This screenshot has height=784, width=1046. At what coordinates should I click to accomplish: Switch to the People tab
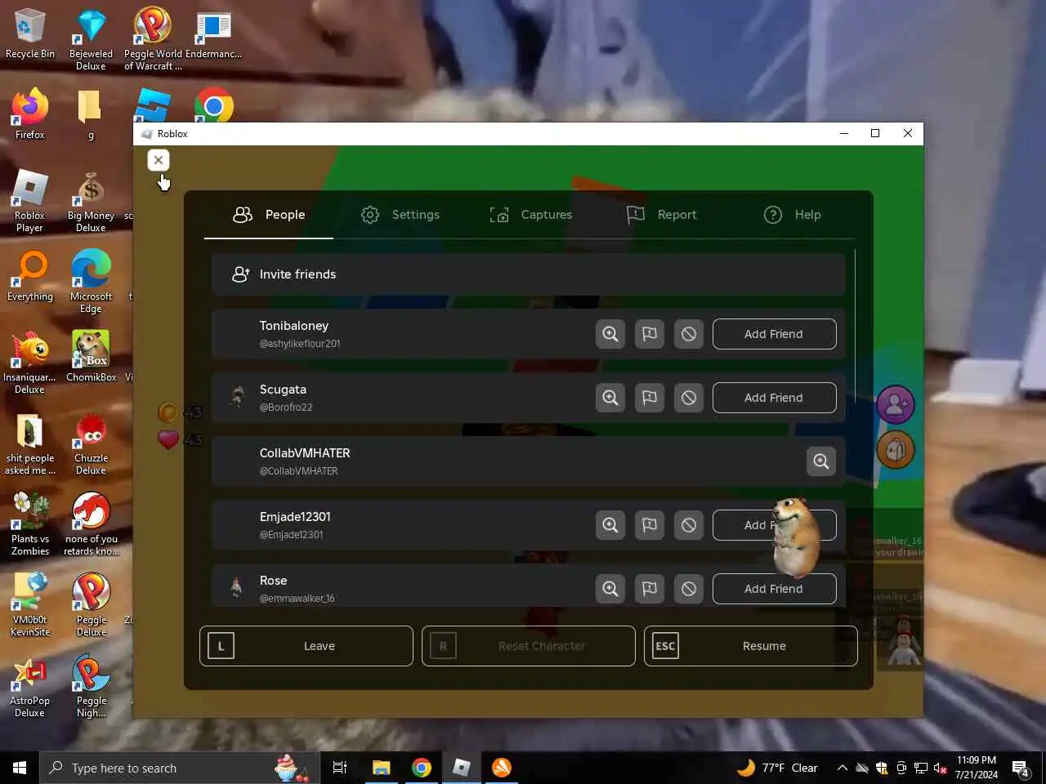(269, 215)
